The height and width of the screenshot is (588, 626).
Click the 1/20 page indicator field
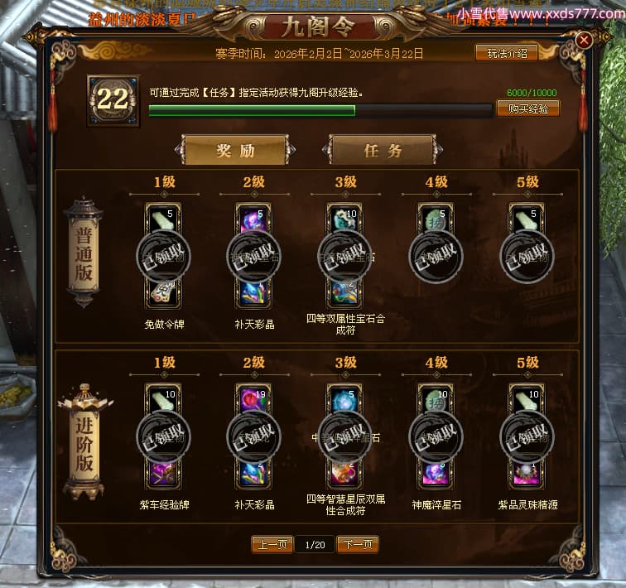coord(315,545)
